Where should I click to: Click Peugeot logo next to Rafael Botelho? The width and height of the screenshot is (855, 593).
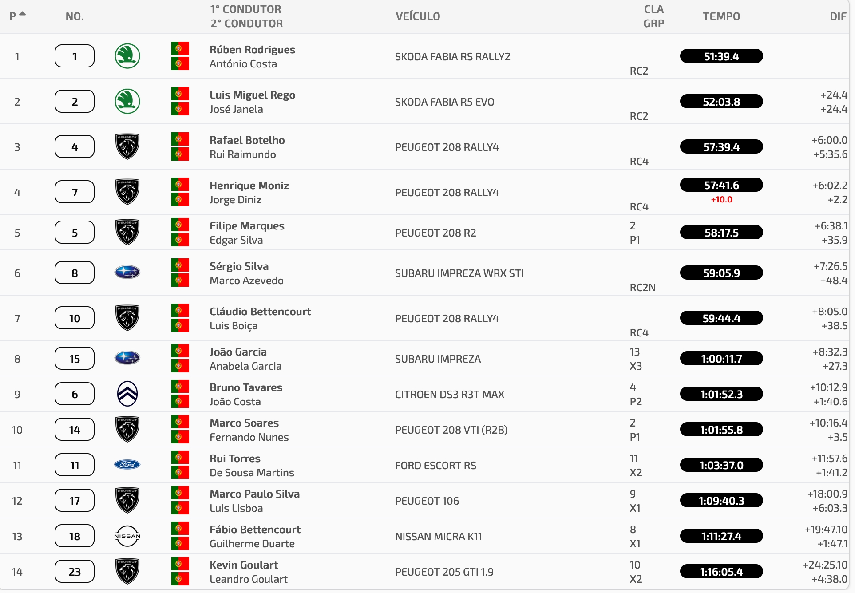coord(127,146)
